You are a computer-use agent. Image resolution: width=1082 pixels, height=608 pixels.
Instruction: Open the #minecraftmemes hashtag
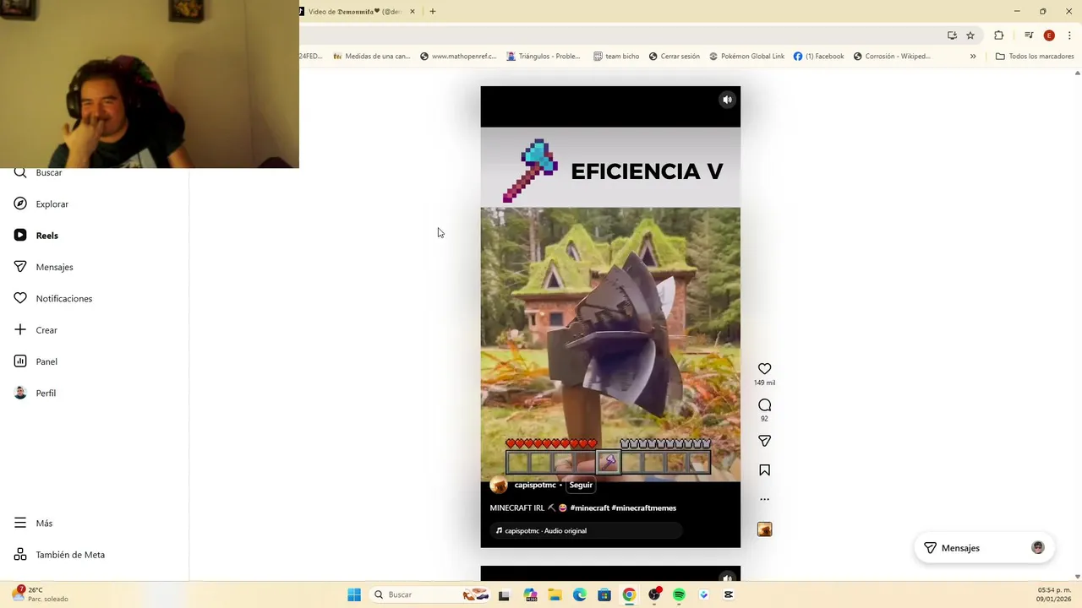[x=644, y=508]
